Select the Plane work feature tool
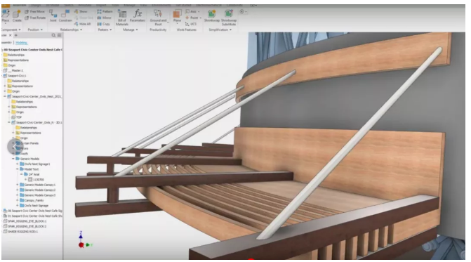471x262 pixels. pyautogui.click(x=177, y=15)
